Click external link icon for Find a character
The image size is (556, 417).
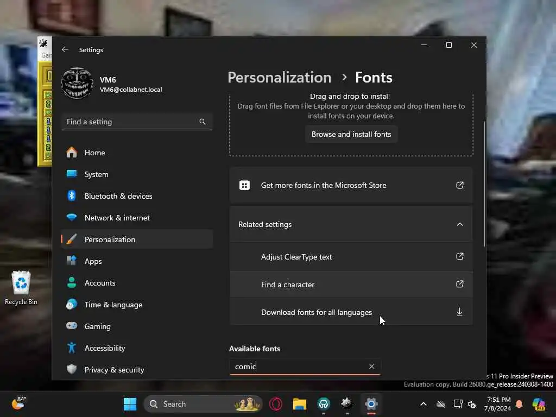[460, 284]
